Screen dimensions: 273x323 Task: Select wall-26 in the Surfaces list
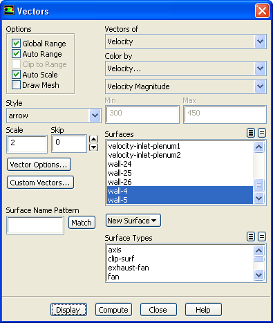(180, 182)
